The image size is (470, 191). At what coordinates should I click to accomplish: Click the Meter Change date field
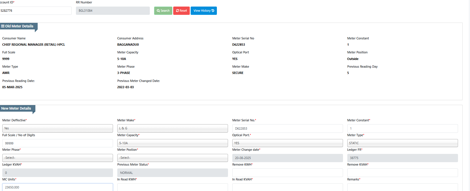click(287, 158)
